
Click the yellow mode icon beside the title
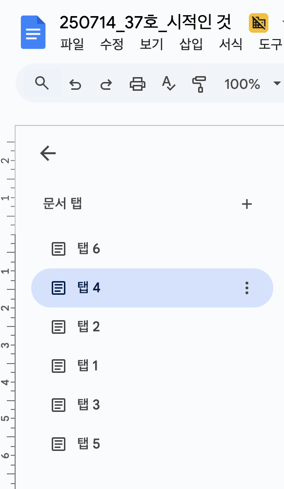[258, 23]
